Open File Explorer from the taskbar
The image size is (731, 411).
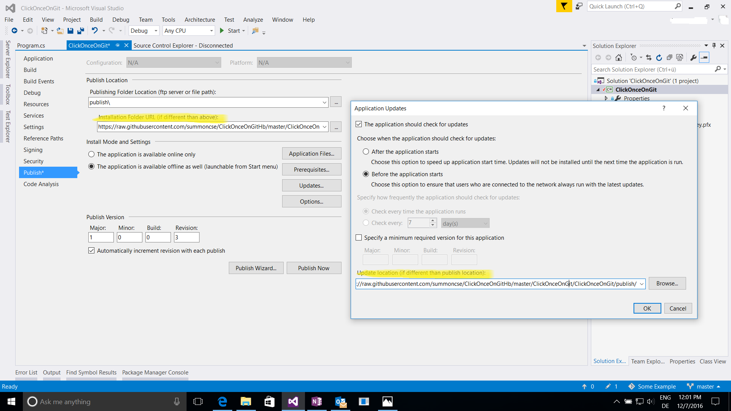click(x=246, y=401)
